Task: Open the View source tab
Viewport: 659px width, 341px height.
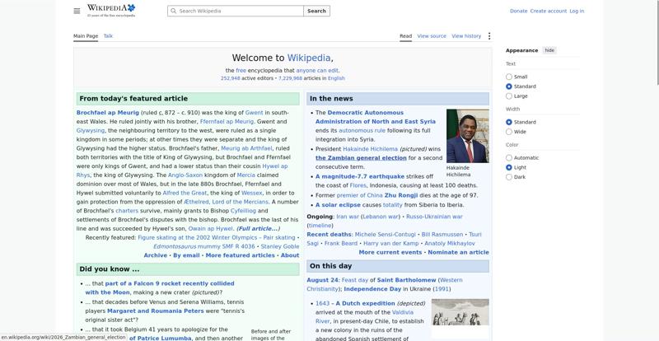Action: (432, 36)
